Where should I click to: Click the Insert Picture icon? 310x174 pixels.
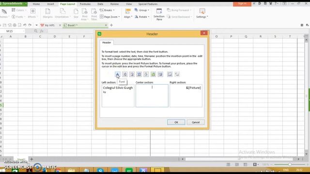[x=170, y=74]
